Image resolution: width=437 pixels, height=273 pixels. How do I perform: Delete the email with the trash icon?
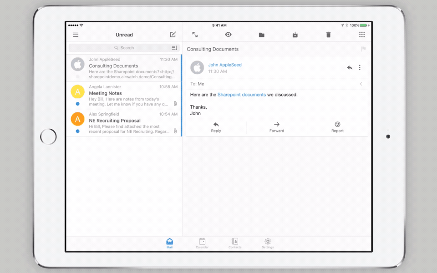(328, 35)
